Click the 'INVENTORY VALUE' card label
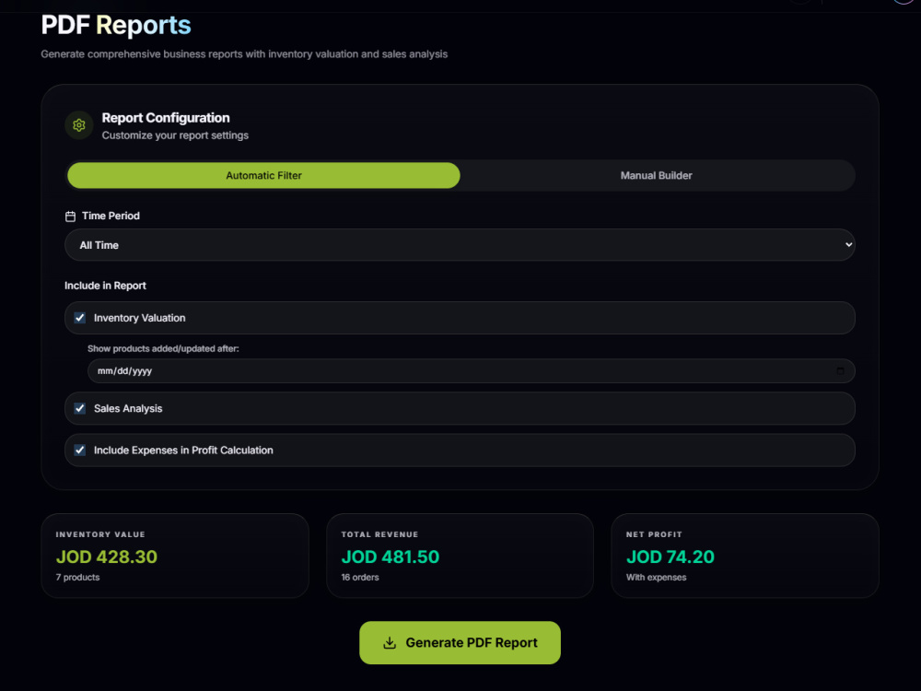The width and height of the screenshot is (921, 691). pyautogui.click(x=100, y=534)
